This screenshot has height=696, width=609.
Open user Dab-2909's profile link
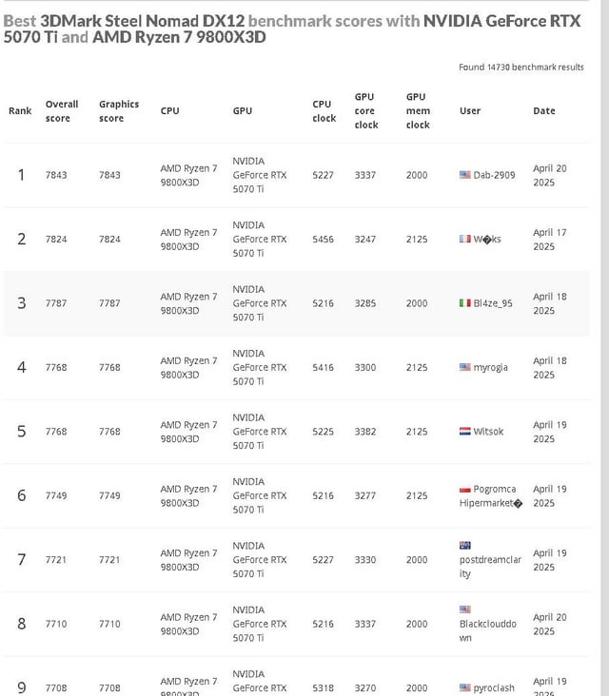[x=494, y=175]
